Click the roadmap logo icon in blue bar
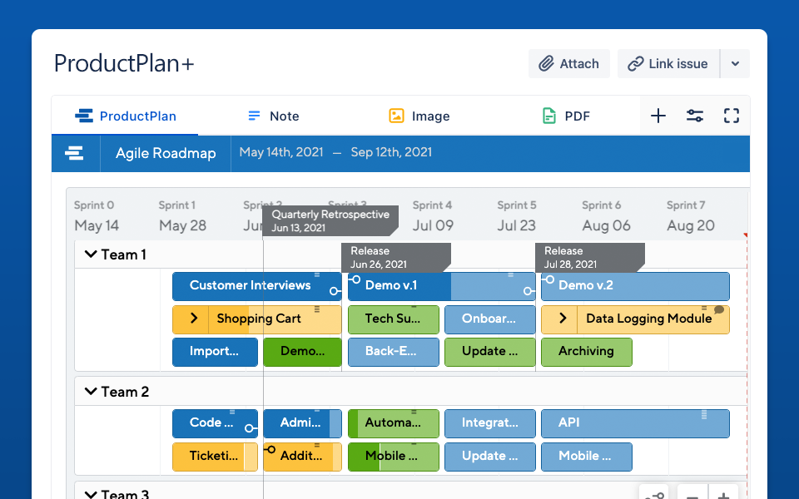799x499 pixels. 74,153
